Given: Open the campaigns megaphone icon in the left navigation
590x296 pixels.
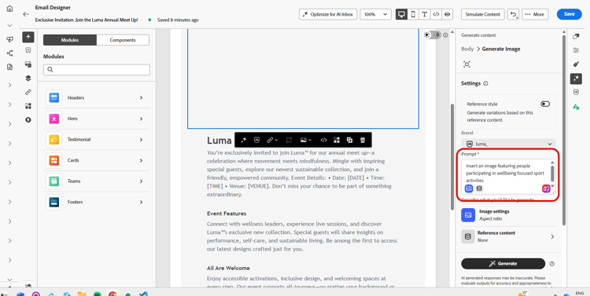Looking at the screenshot, I should click(x=9, y=39).
